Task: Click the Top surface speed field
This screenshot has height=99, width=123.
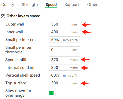Action: (x=65, y=83)
